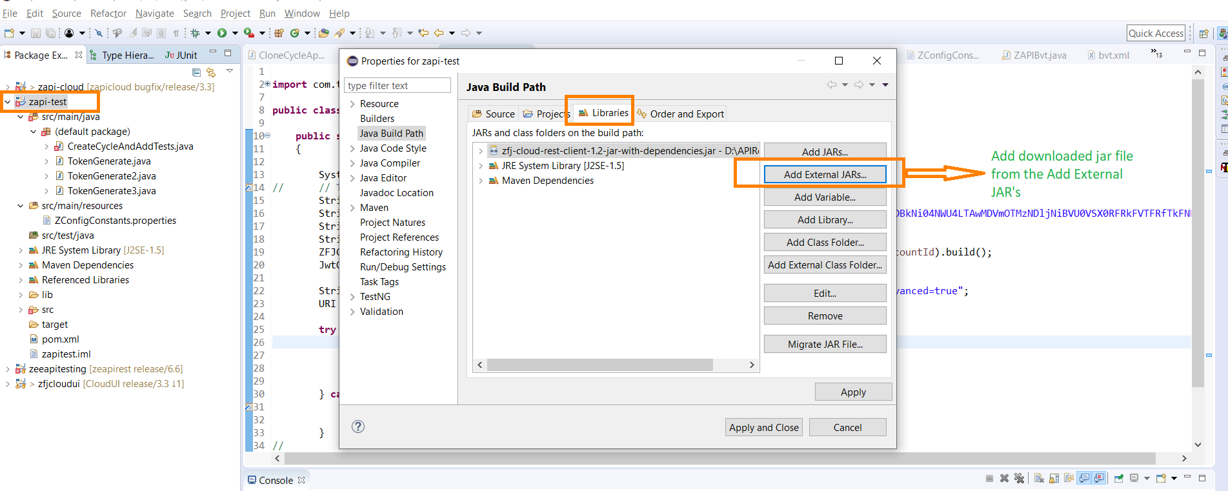Expand JRE System Library in build path list
This screenshot has height=491, width=1228.
(x=481, y=166)
